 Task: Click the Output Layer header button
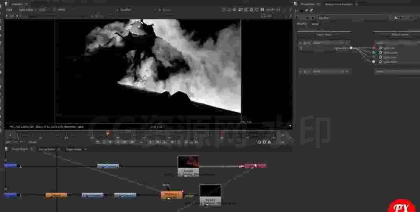[x=400, y=35]
